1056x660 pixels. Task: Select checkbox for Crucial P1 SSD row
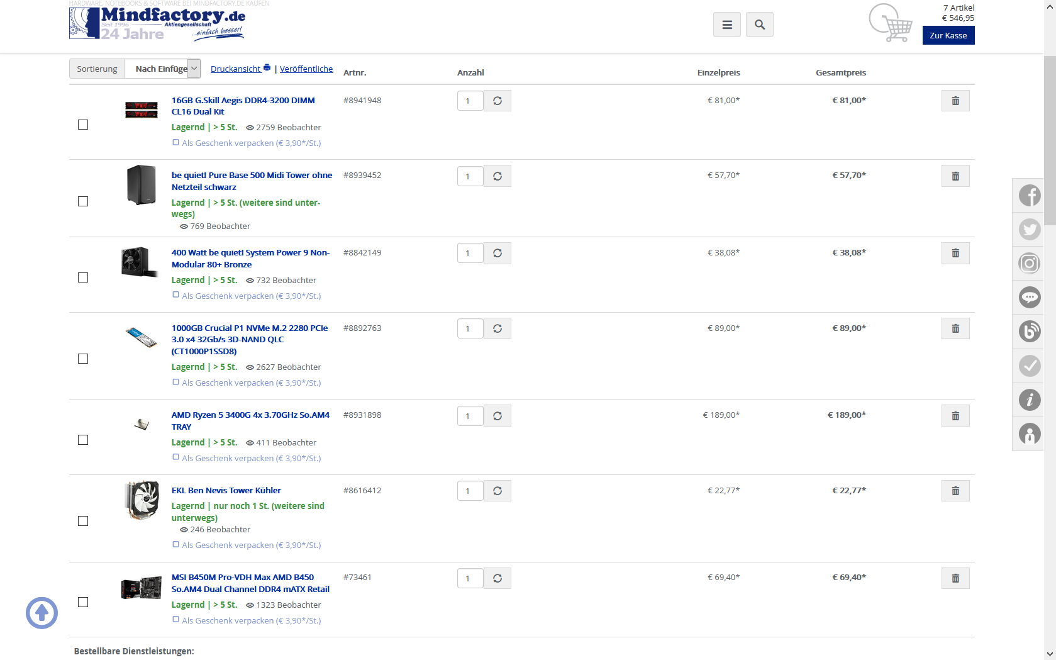tap(83, 359)
